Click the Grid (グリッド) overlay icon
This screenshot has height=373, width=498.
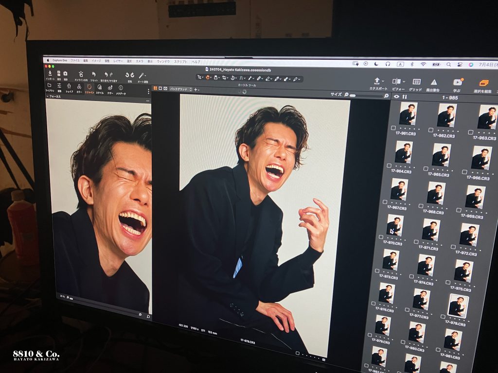[416, 82]
